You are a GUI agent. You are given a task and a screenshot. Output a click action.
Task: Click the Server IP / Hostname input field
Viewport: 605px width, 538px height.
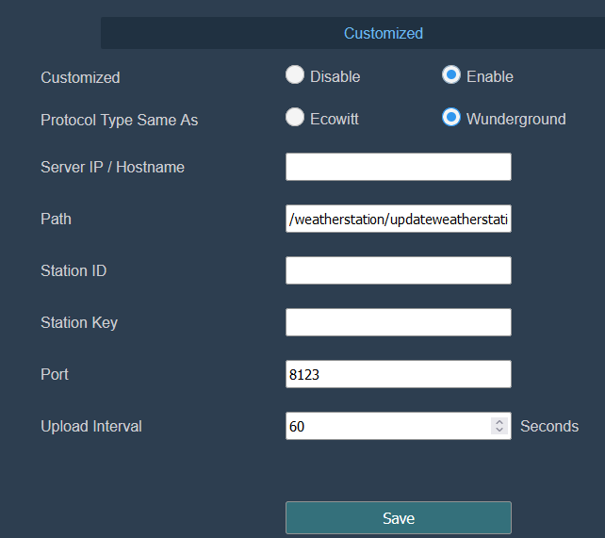tap(398, 167)
